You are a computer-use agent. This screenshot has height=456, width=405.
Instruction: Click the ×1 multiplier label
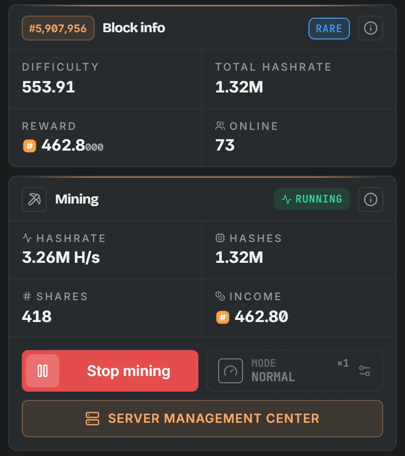pyautogui.click(x=343, y=363)
